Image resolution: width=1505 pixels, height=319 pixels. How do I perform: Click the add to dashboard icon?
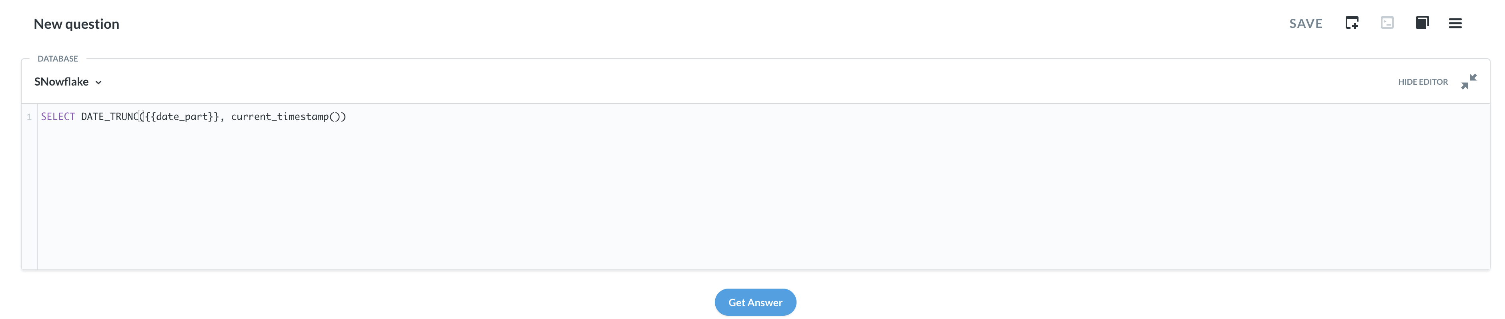click(x=1353, y=23)
